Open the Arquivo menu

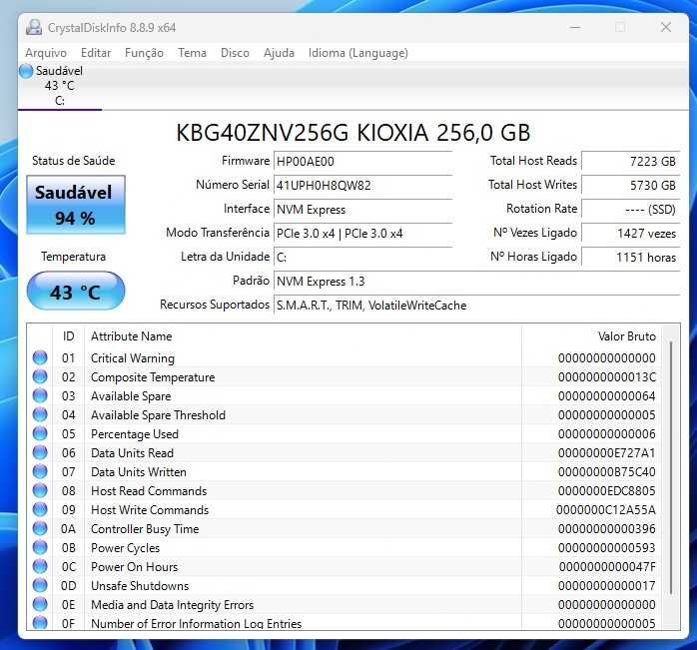coord(46,53)
